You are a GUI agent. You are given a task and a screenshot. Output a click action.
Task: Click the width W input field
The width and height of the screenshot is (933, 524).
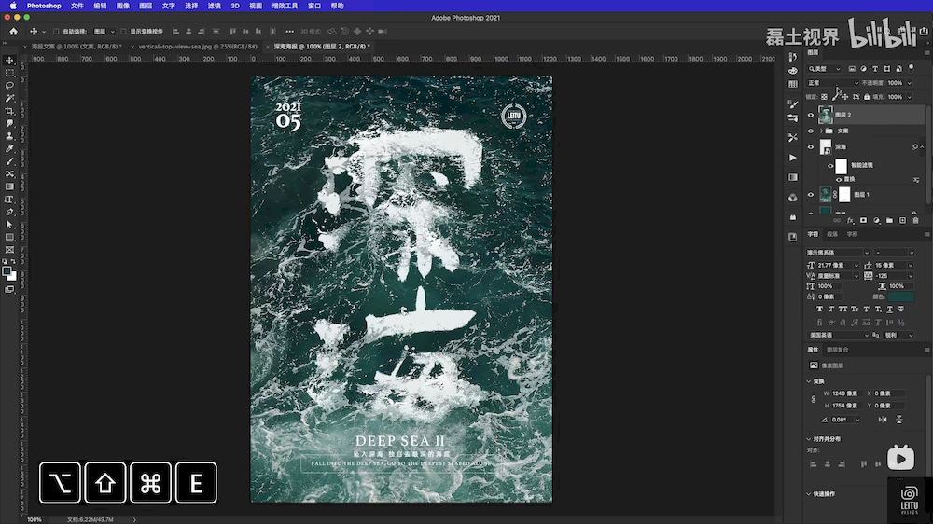tap(846, 393)
